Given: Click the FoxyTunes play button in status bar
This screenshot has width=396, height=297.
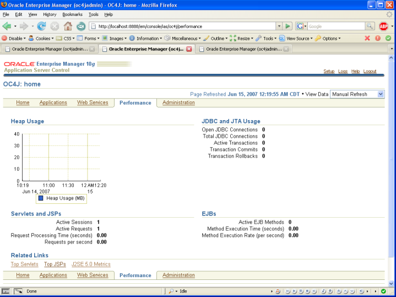Looking at the screenshot, I should pos(295,291).
